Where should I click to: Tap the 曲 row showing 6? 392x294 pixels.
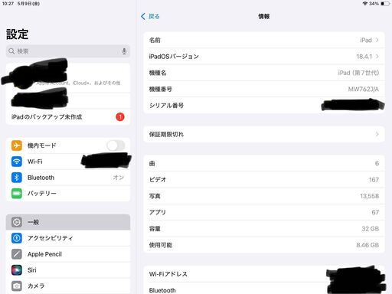coord(264,163)
